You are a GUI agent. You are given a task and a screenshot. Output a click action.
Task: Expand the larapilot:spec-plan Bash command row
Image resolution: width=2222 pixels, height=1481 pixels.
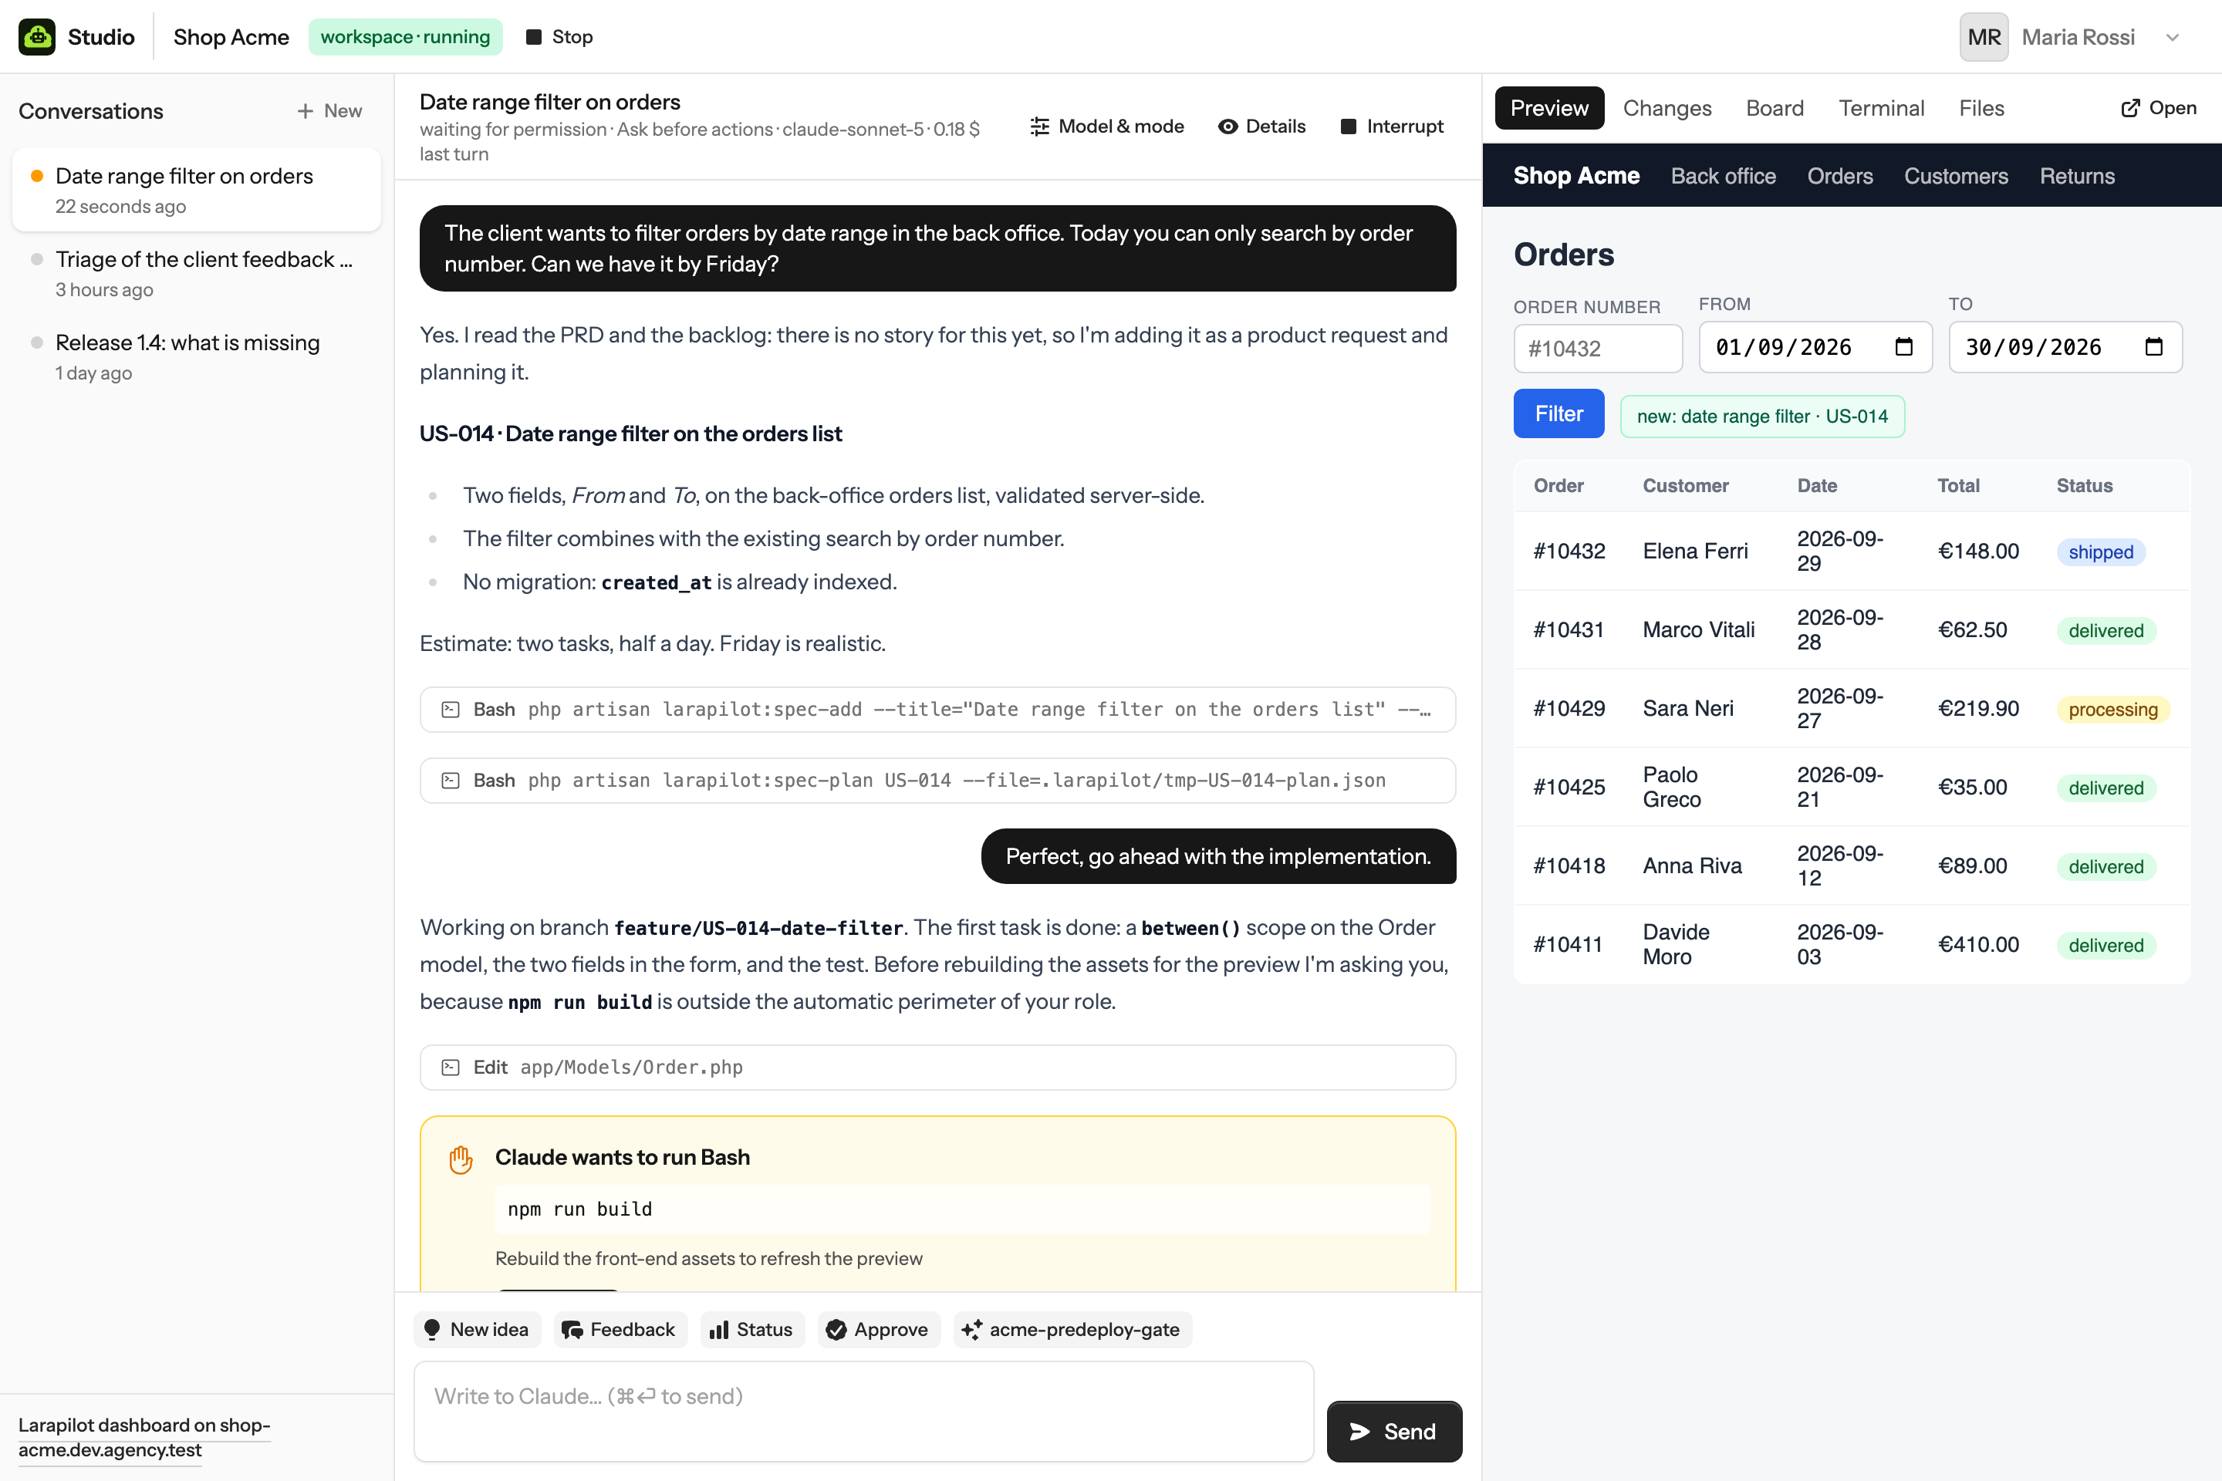pyautogui.click(x=937, y=780)
